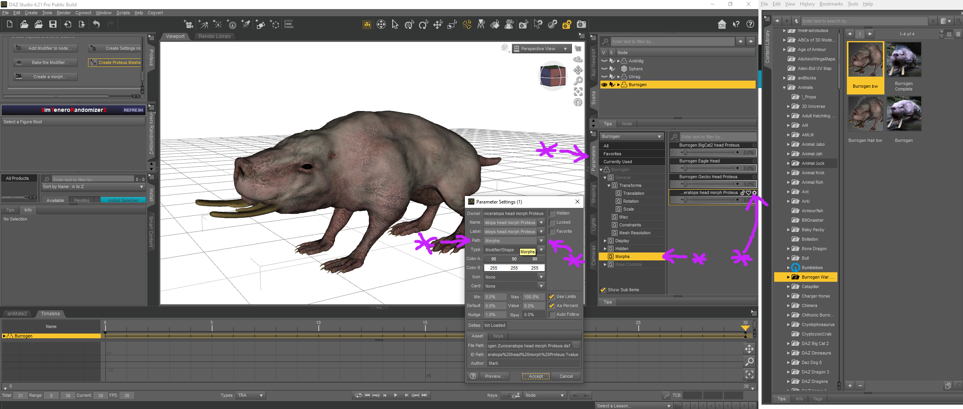Enable the Locked checkbox in Parameter Settings
The width and height of the screenshot is (963, 409).
(552, 222)
